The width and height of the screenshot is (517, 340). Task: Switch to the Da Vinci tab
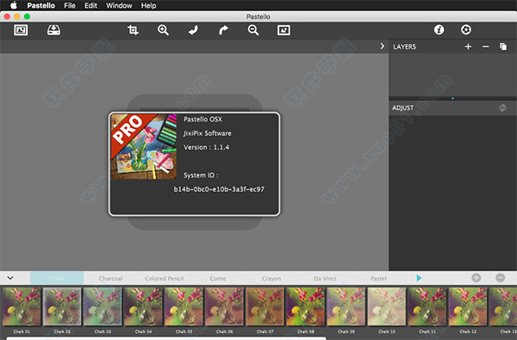pos(325,278)
